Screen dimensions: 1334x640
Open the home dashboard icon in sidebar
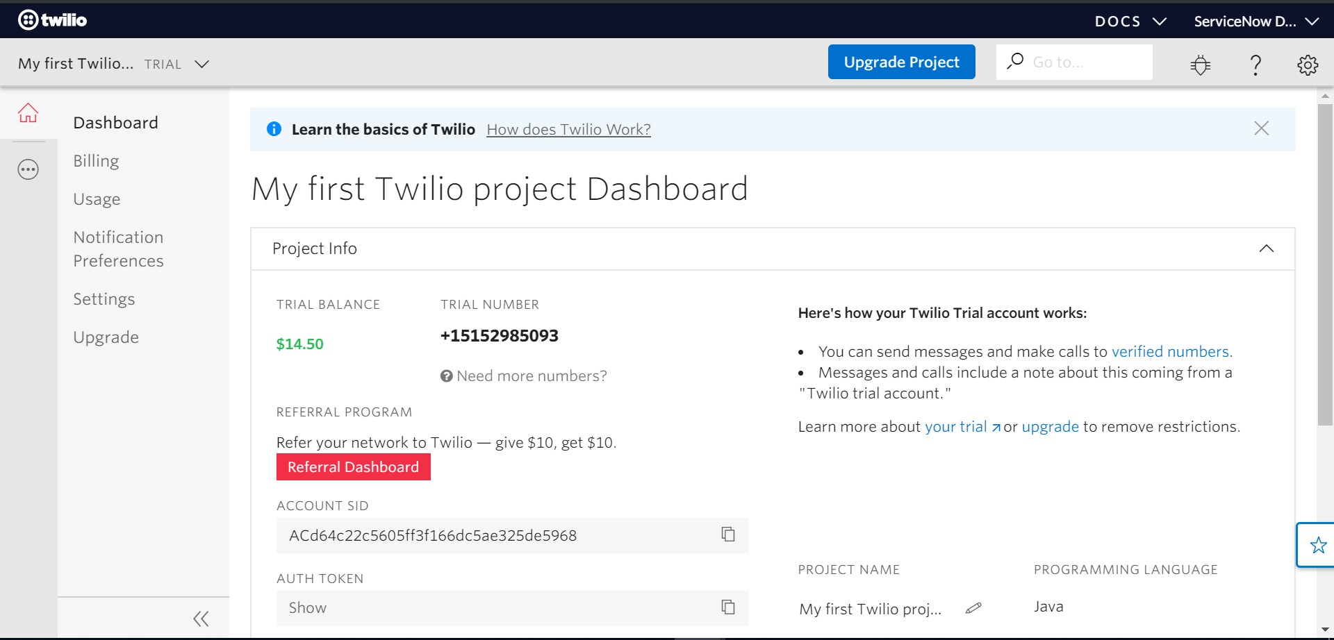(28, 113)
